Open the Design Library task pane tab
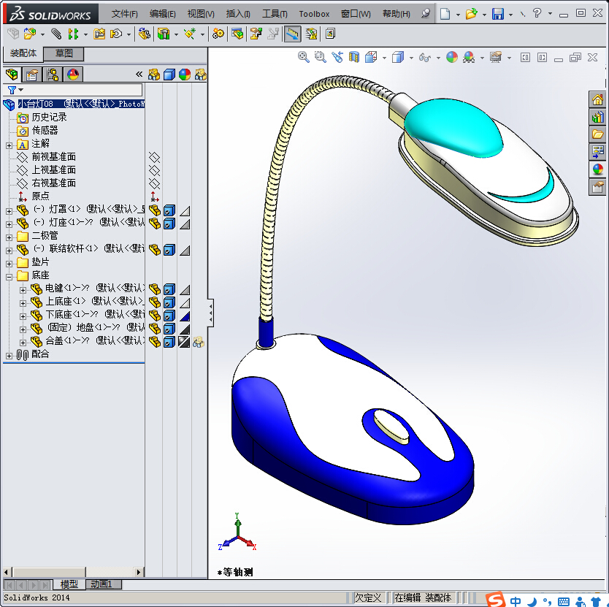The image size is (609, 607). 598,117
